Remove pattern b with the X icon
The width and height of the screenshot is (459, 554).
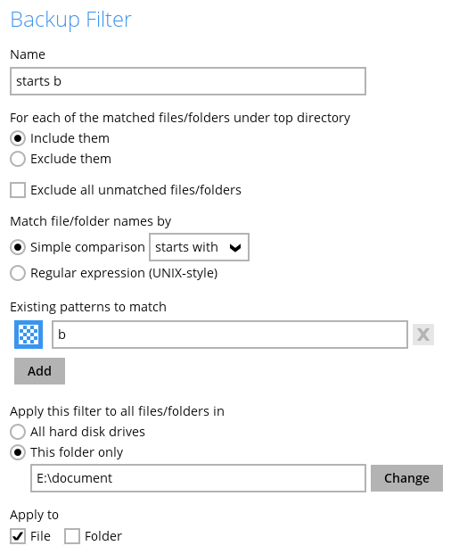423,335
